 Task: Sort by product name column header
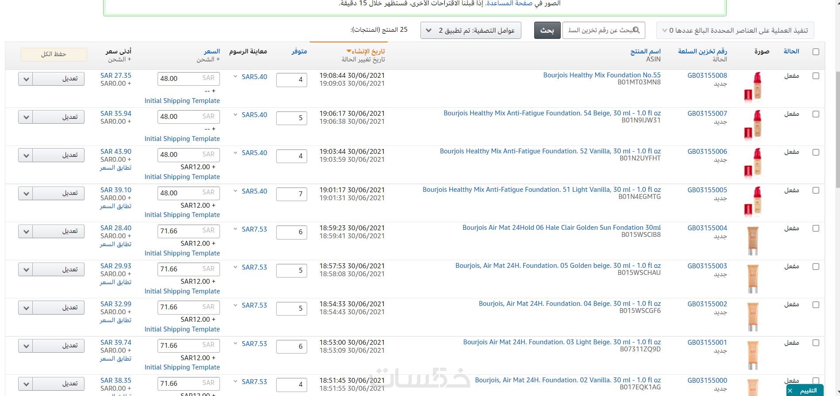[x=645, y=51]
